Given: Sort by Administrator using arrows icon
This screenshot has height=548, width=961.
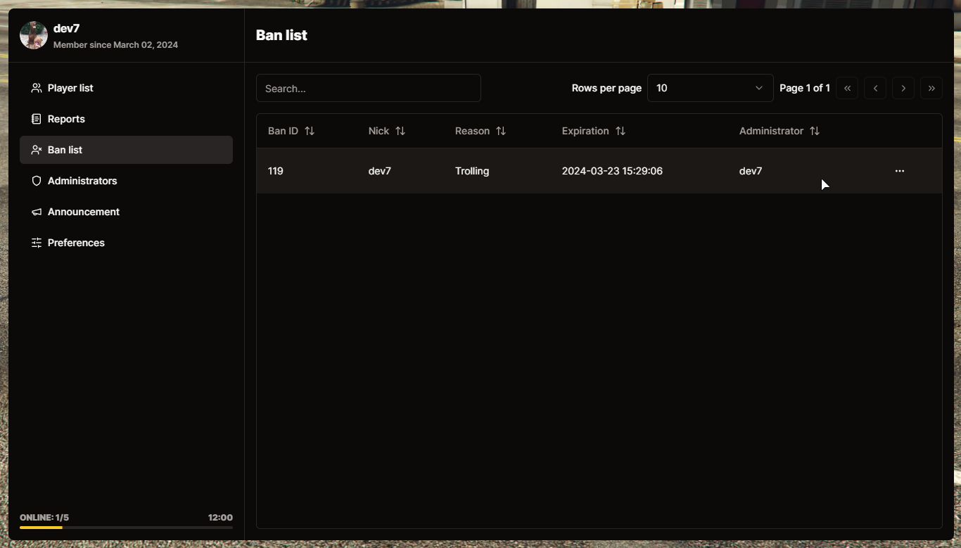Looking at the screenshot, I should 814,131.
